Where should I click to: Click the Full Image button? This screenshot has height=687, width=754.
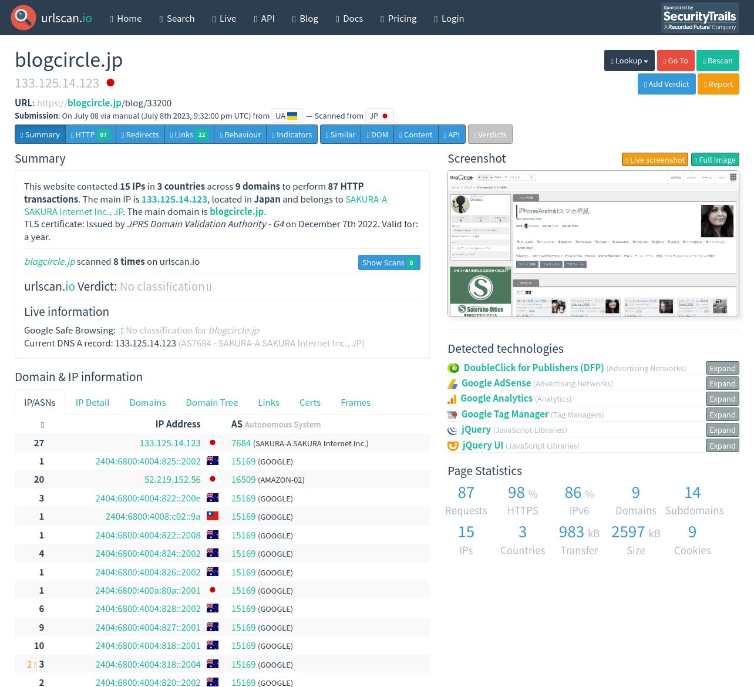[x=715, y=160]
